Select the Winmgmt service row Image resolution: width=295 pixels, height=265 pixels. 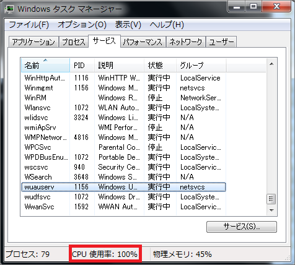pos(123,88)
